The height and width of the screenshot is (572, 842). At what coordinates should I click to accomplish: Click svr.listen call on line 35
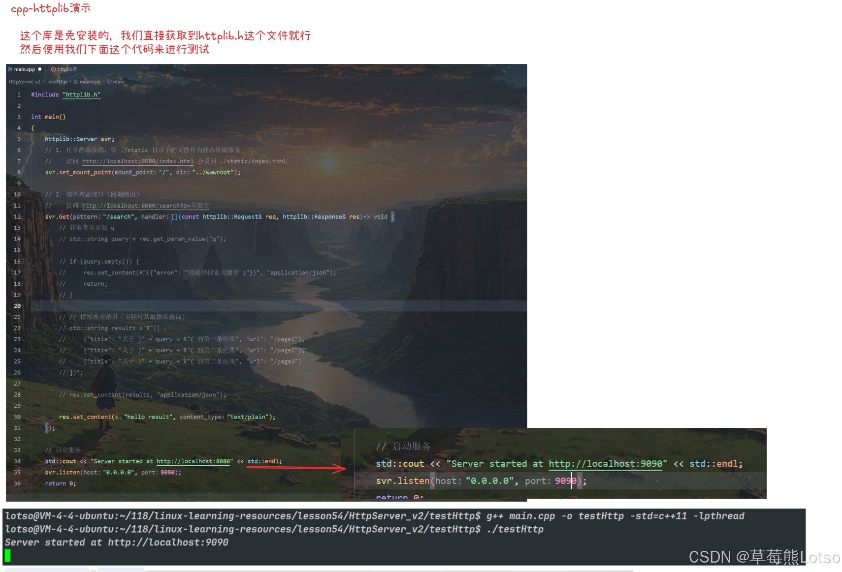113,473
